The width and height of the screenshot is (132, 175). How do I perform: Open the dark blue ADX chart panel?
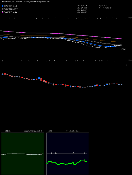click(x=68, y=154)
